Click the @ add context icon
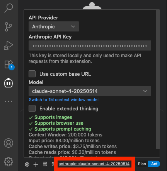 click(x=27, y=164)
